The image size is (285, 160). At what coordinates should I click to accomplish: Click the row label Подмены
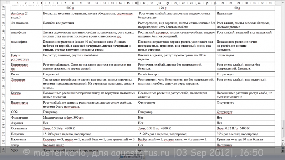point(17,134)
